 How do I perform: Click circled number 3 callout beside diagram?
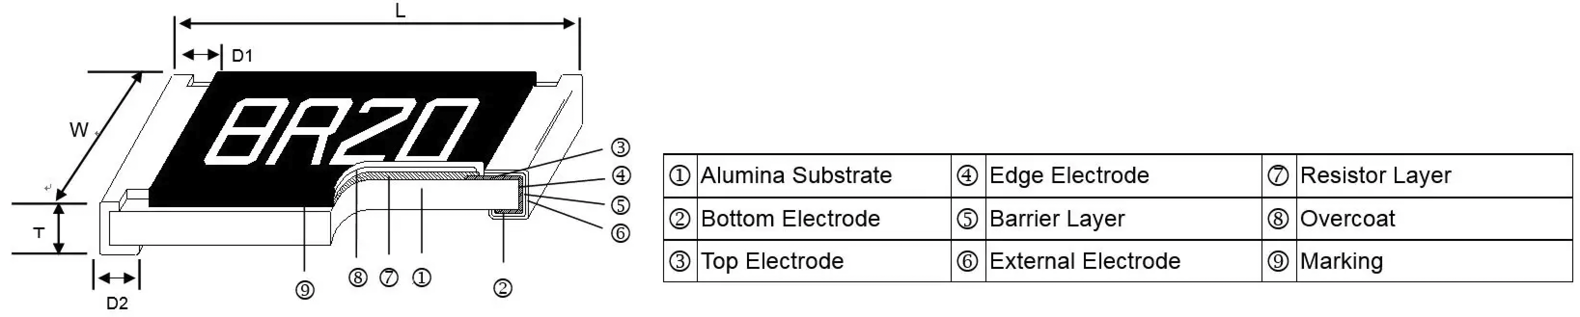(x=621, y=147)
